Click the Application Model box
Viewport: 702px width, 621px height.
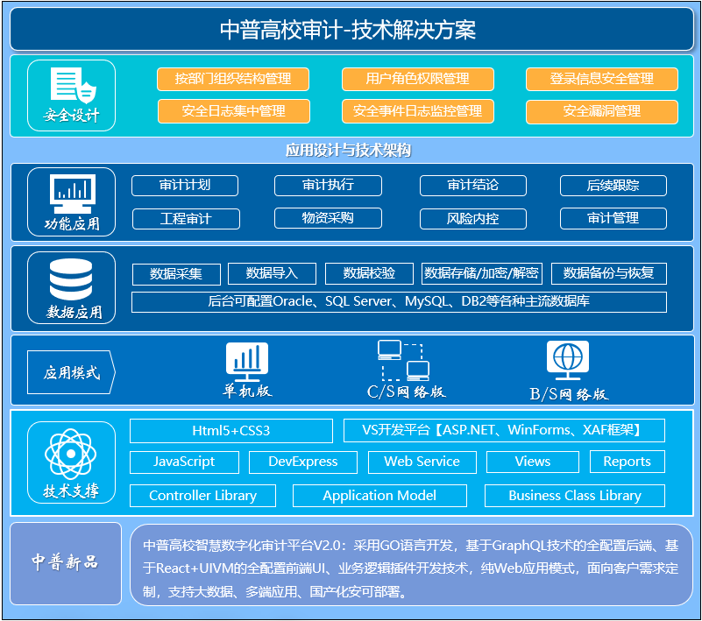[x=379, y=496]
